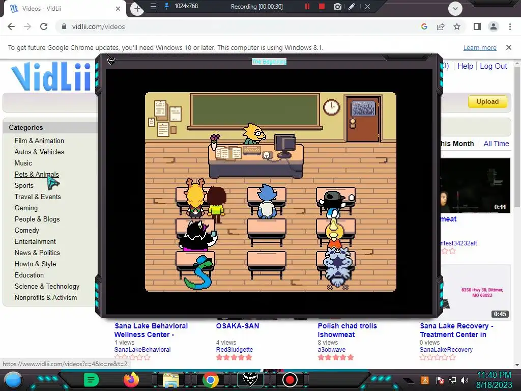Screen dimensions: 521x391
Task: Open the Chrome profile avatar menu
Action: 494,26
